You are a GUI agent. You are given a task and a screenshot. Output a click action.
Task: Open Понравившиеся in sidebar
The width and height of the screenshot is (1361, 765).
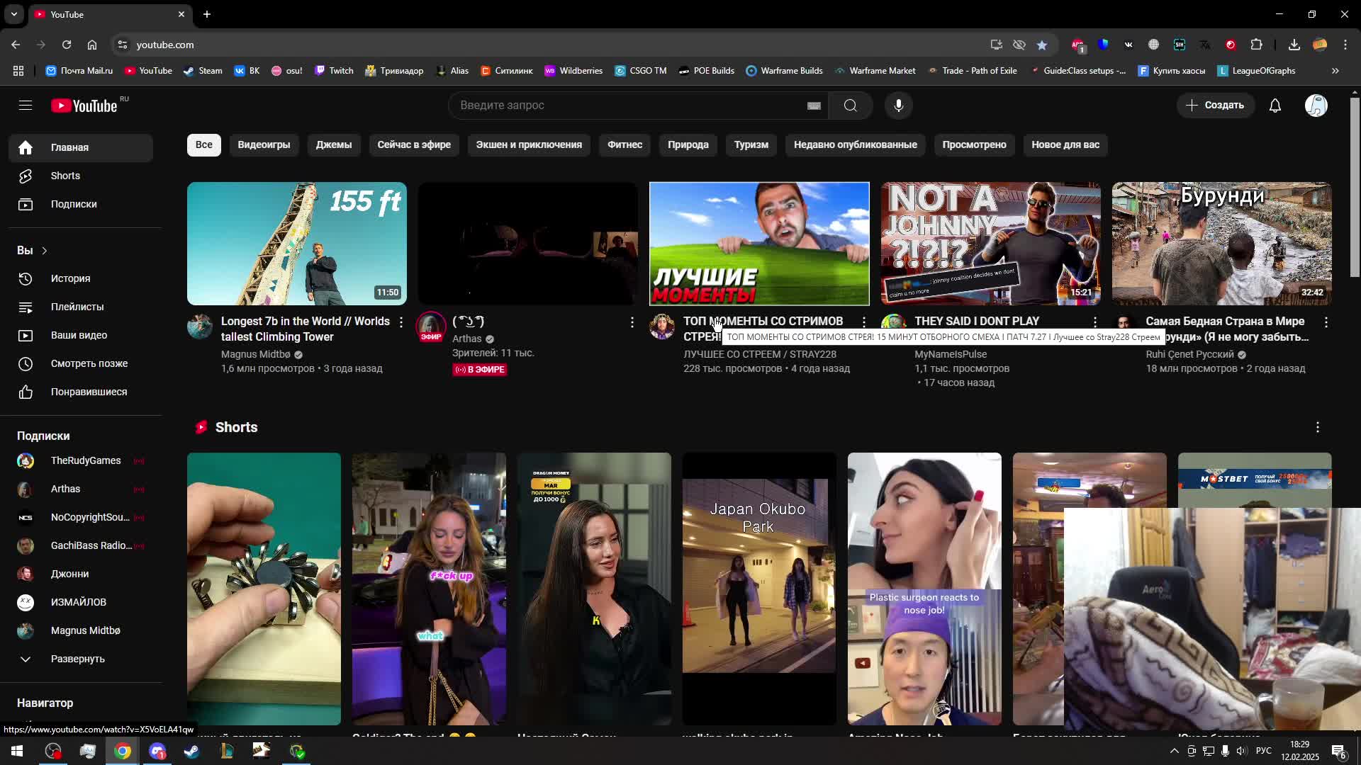(81, 392)
